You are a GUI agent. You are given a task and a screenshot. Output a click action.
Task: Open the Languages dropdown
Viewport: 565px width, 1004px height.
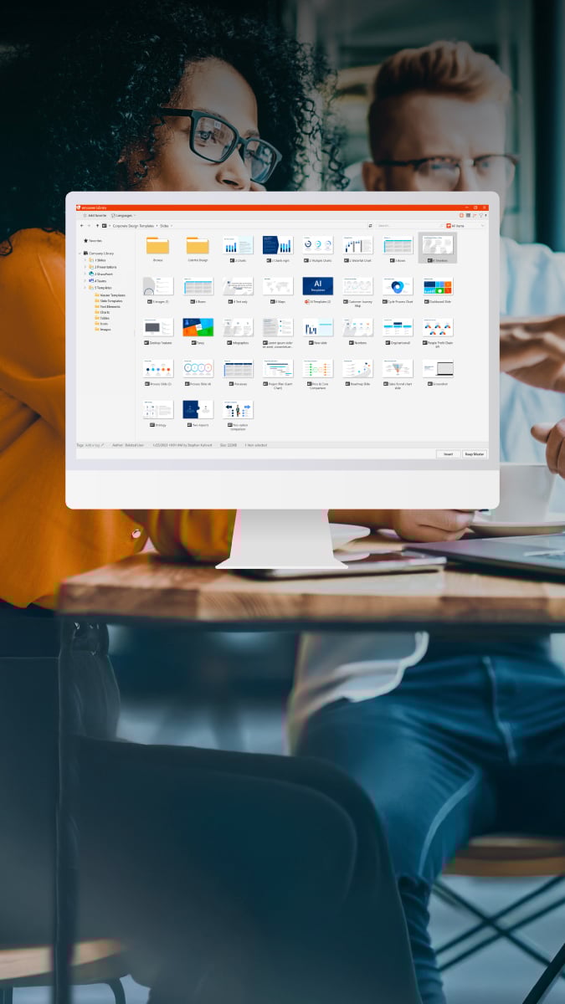pos(123,216)
